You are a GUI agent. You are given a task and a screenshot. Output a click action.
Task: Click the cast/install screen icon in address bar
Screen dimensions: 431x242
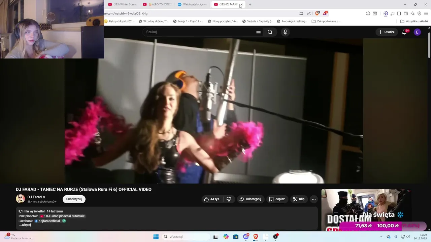click(x=301, y=13)
